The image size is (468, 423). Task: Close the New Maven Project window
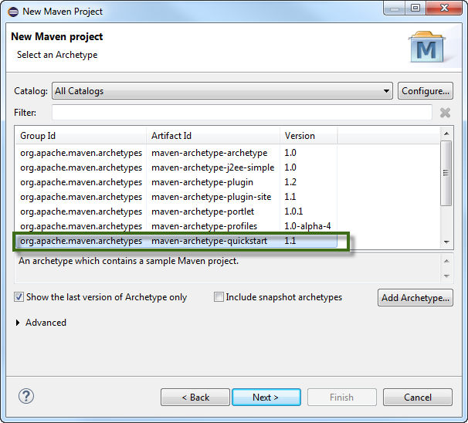(444, 8)
